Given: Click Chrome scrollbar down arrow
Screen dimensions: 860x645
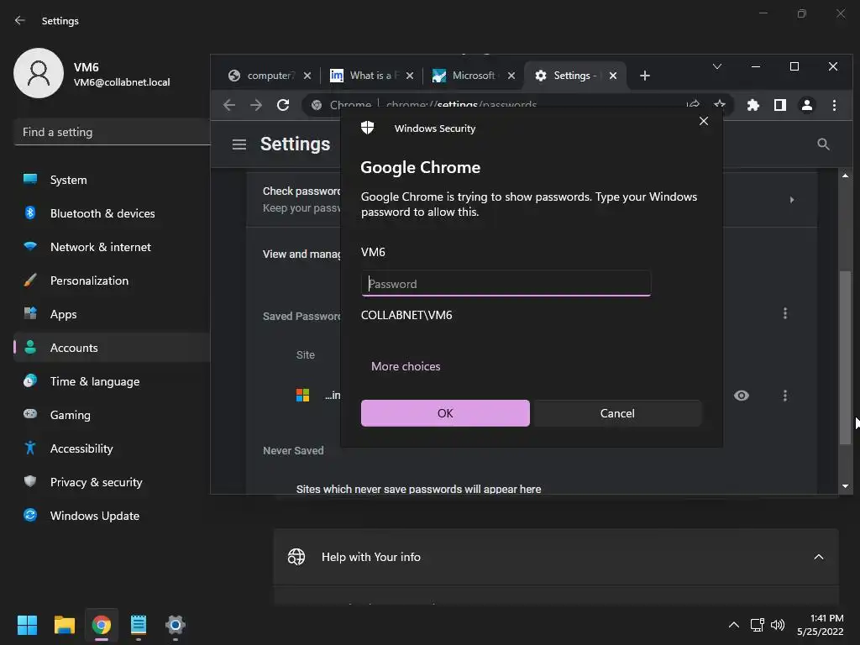Looking at the screenshot, I should coord(845,486).
